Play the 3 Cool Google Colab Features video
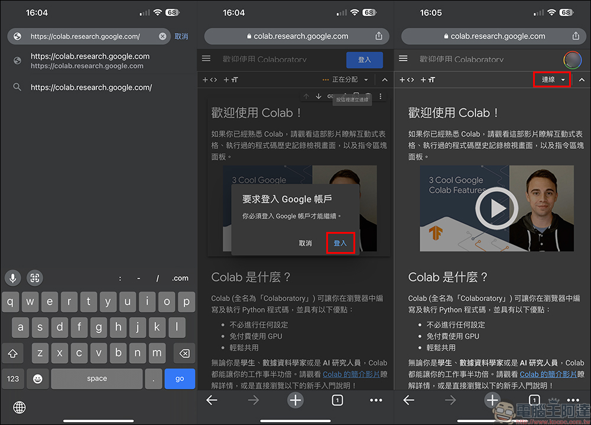 tap(497, 208)
